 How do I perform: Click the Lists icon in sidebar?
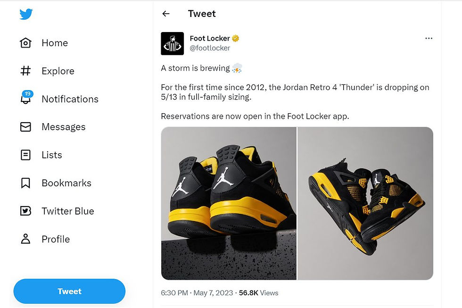(x=25, y=155)
